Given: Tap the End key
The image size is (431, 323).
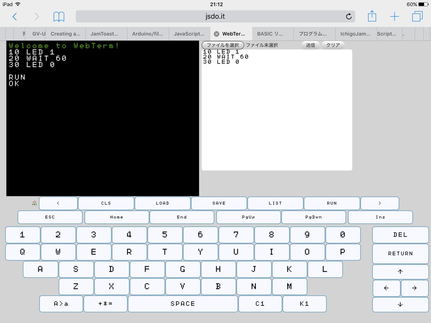Looking at the screenshot, I should click(182, 217).
